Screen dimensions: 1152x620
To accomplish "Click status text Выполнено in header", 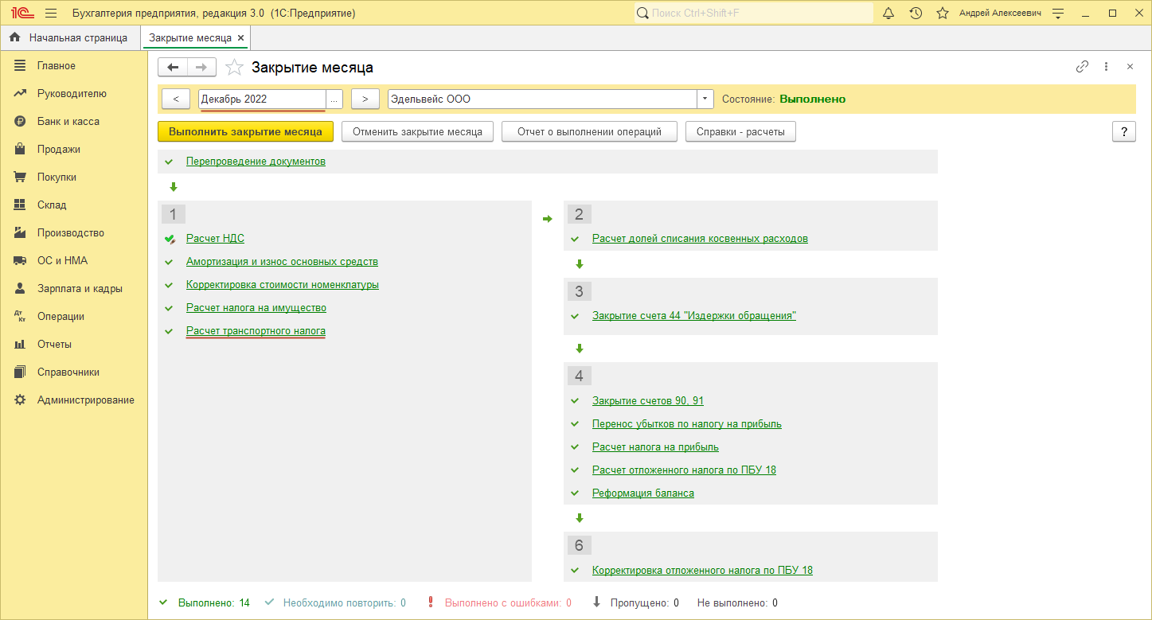I will point(812,99).
